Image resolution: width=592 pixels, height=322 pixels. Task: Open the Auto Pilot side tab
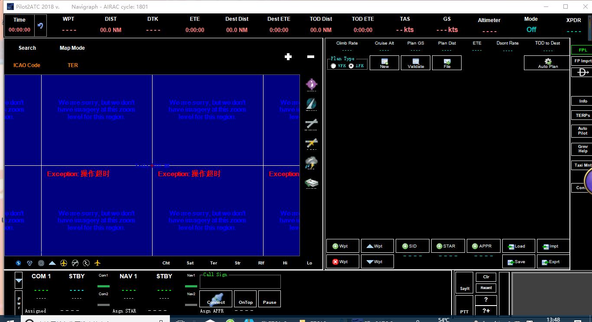582,131
